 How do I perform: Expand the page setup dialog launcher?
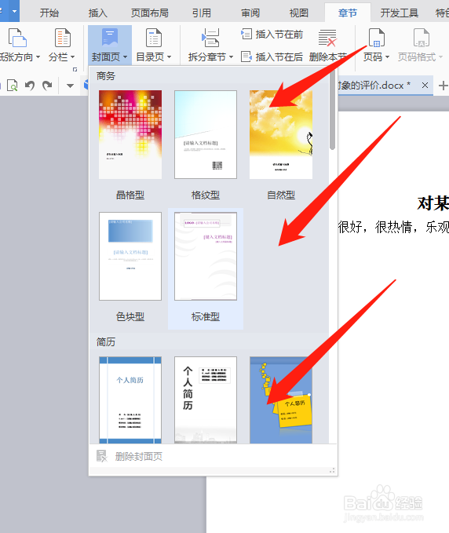tap(75, 69)
